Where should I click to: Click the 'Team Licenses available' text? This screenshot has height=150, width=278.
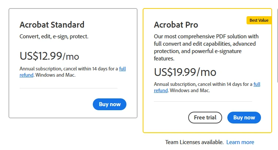pyautogui.click(x=194, y=142)
